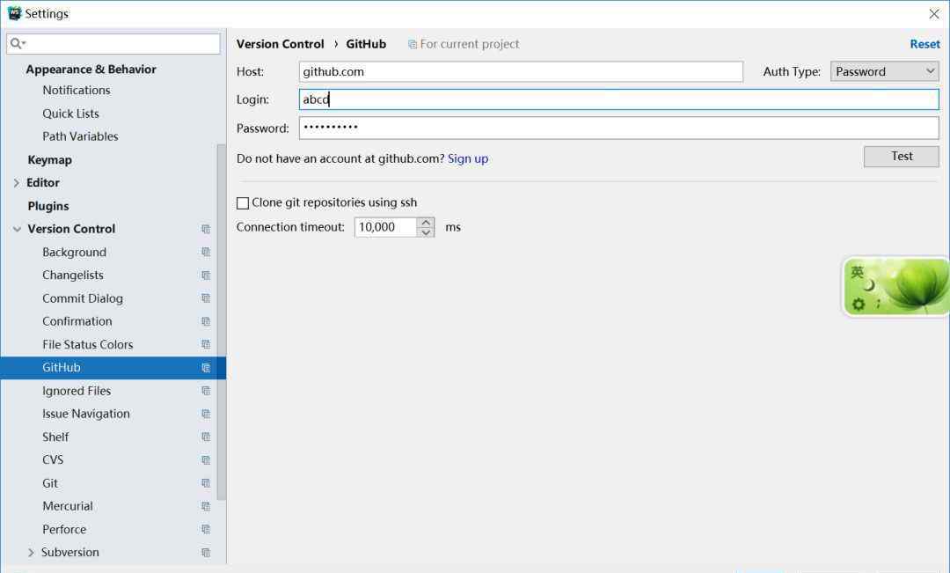Open the Changelists settings page
The height and width of the screenshot is (573, 950).
(73, 275)
